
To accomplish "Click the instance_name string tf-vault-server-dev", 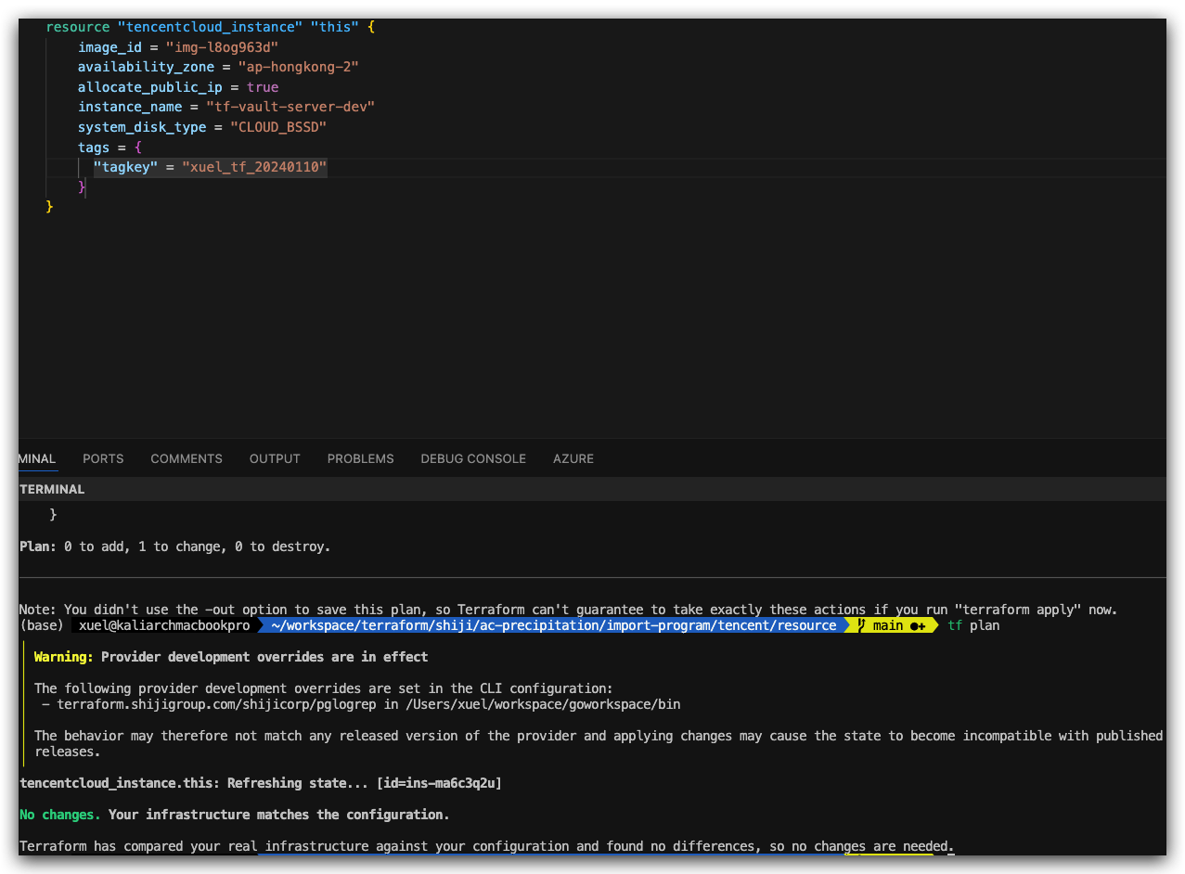I will [290, 107].
